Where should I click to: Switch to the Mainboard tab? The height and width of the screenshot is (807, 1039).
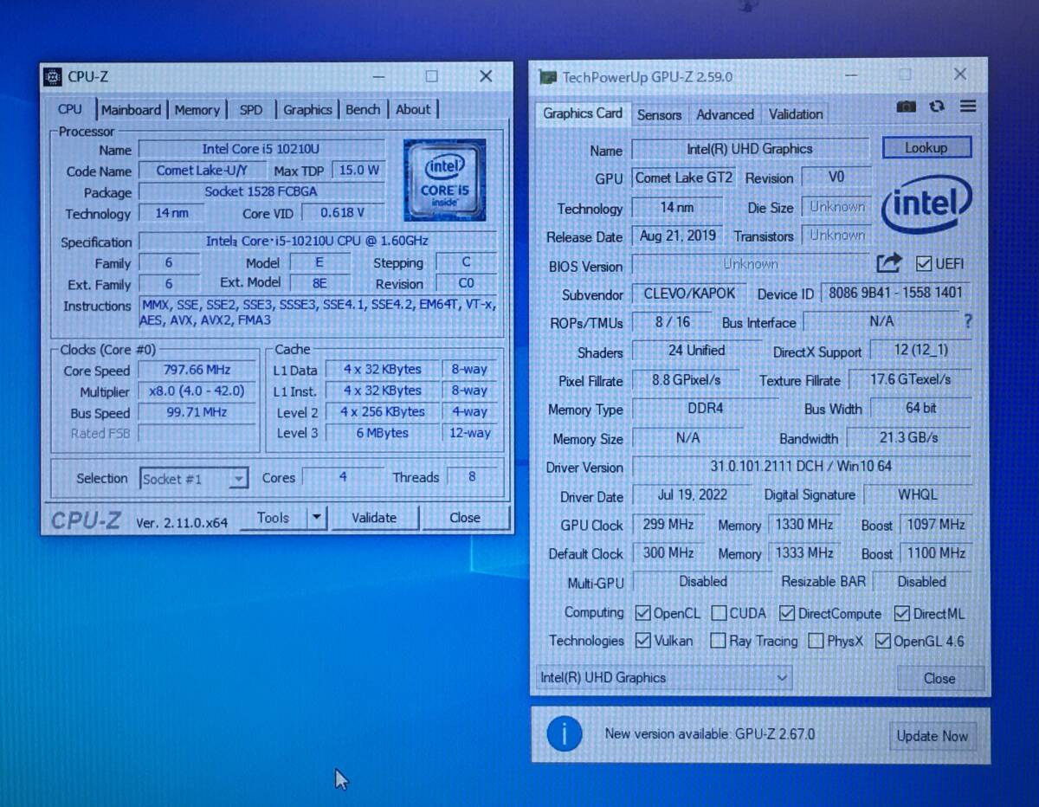click(x=131, y=110)
